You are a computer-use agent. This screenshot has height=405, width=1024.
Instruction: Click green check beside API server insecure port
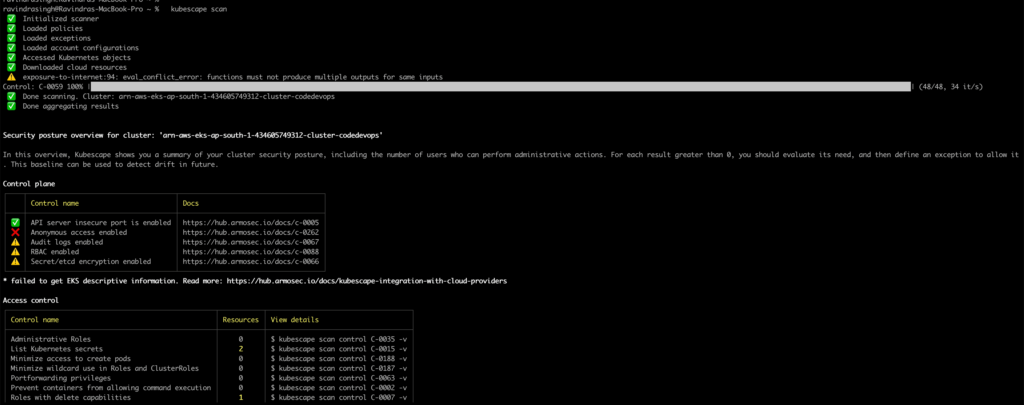point(15,222)
